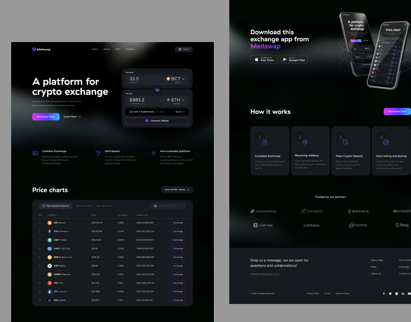This screenshot has height=322, width=411.
Task: Click the Twitter footer icon
Action: (390, 294)
